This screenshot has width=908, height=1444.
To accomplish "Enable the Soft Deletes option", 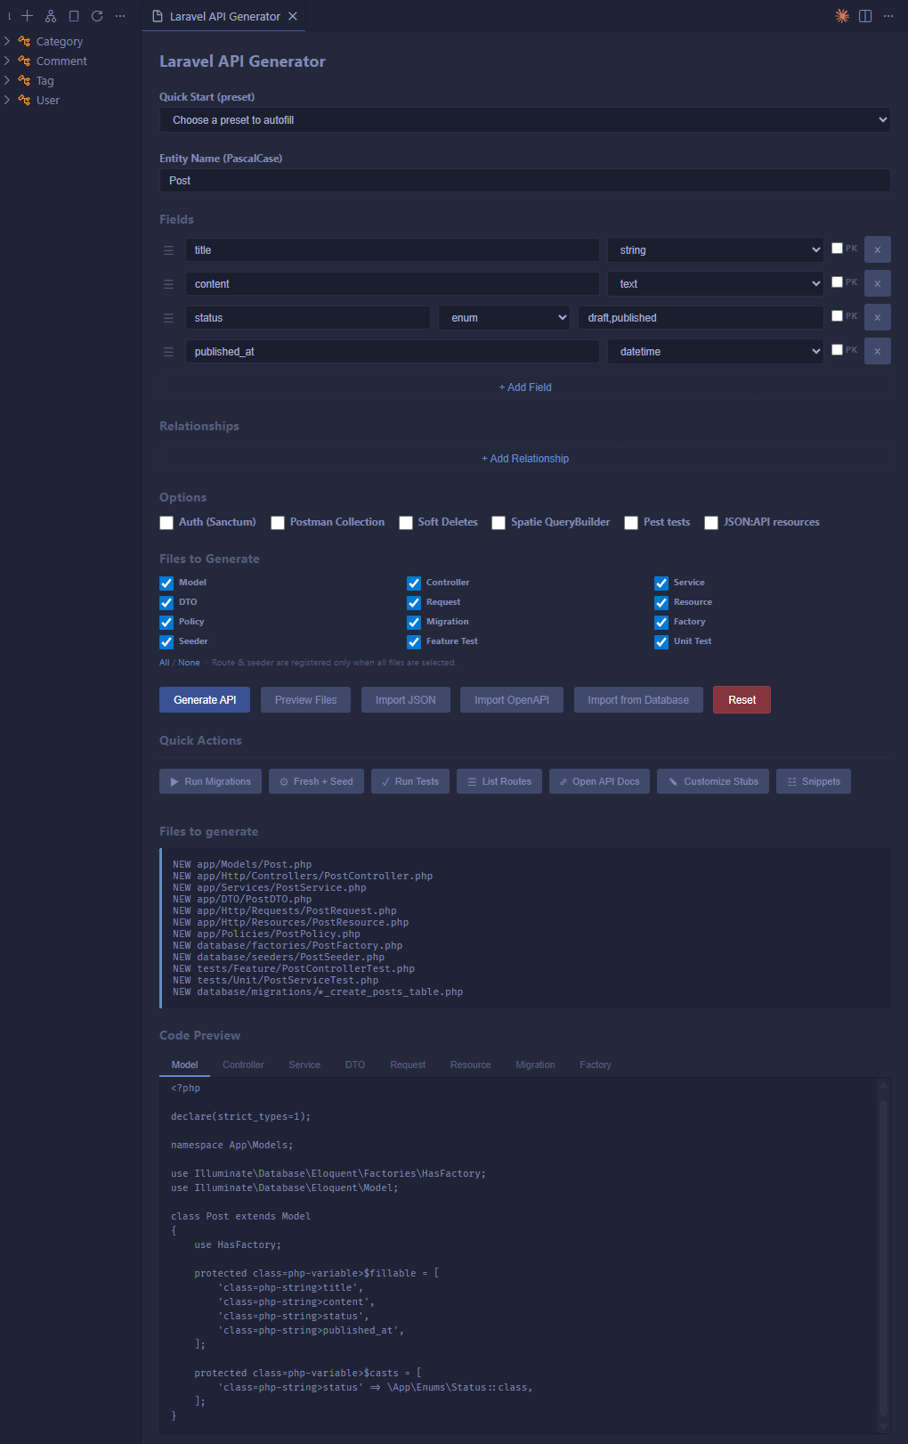I will pos(406,523).
